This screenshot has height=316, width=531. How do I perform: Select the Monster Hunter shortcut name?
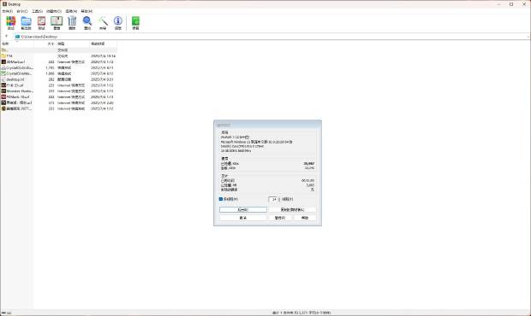[x=20, y=91]
